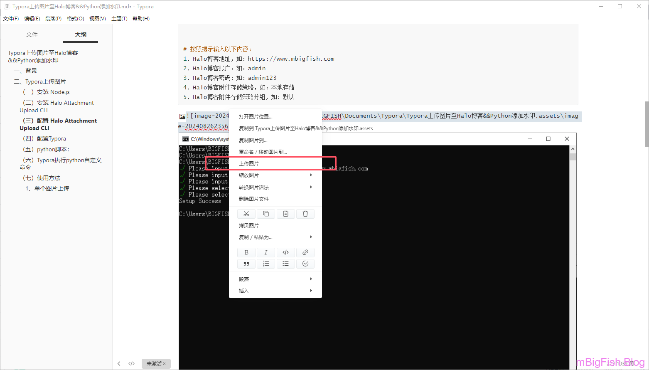Click the paste clipboard icon
This screenshot has height=370, width=649.
pos(285,214)
